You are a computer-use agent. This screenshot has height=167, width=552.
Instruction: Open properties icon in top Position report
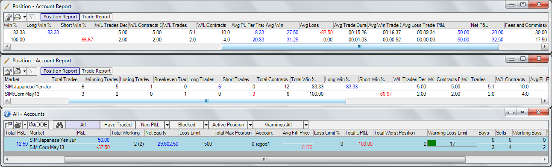(x=8, y=17)
